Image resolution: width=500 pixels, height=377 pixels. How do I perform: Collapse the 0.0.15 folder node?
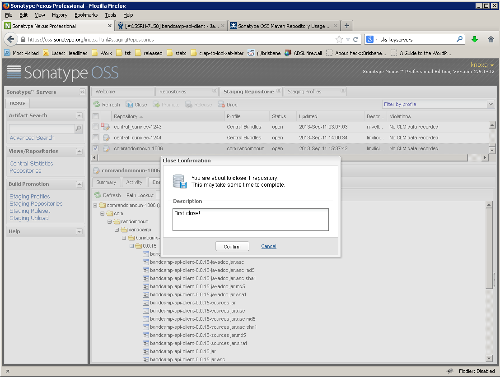131,246
